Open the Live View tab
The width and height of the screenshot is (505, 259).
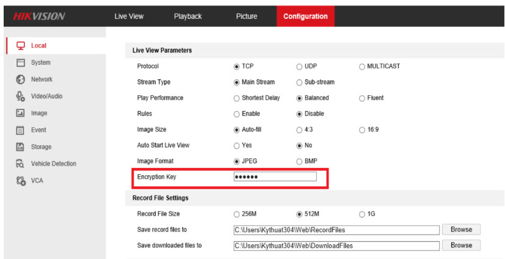(x=129, y=16)
